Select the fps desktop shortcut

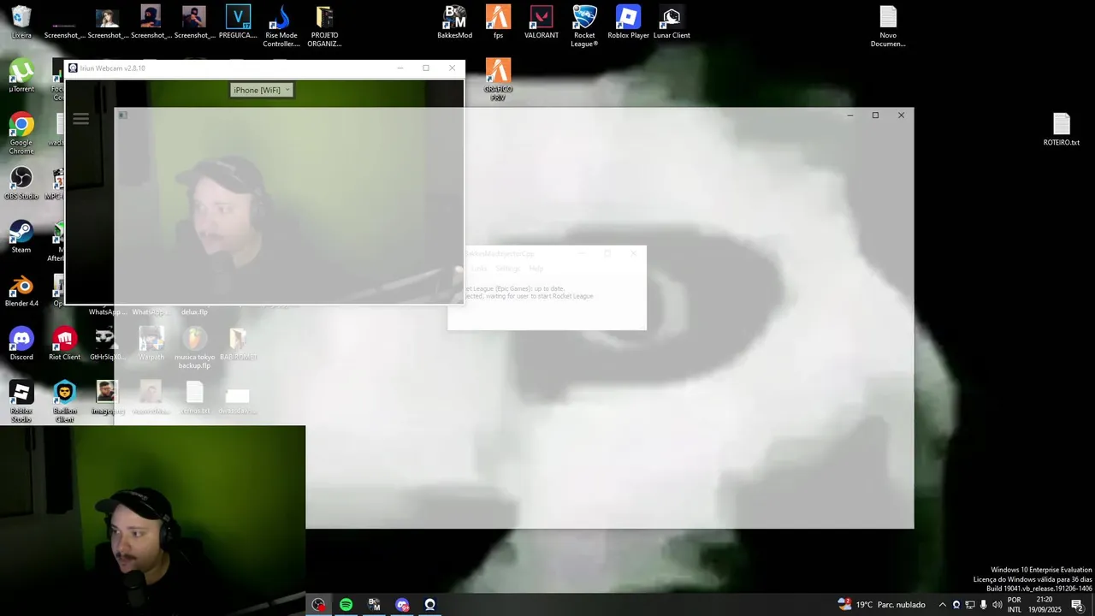pos(498,22)
